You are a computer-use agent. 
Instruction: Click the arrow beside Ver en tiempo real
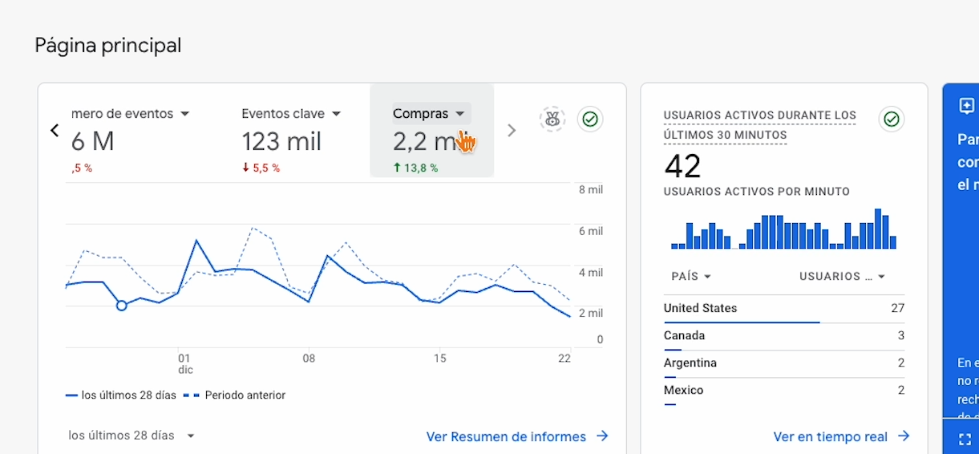point(904,436)
